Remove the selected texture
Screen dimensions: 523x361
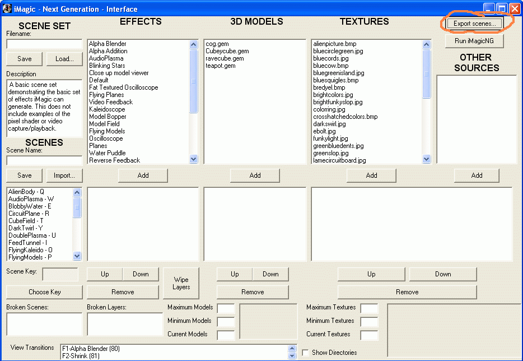(x=407, y=292)
